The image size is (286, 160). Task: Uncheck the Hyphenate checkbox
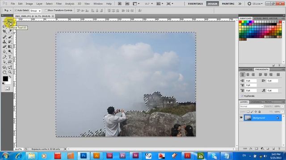242,96
